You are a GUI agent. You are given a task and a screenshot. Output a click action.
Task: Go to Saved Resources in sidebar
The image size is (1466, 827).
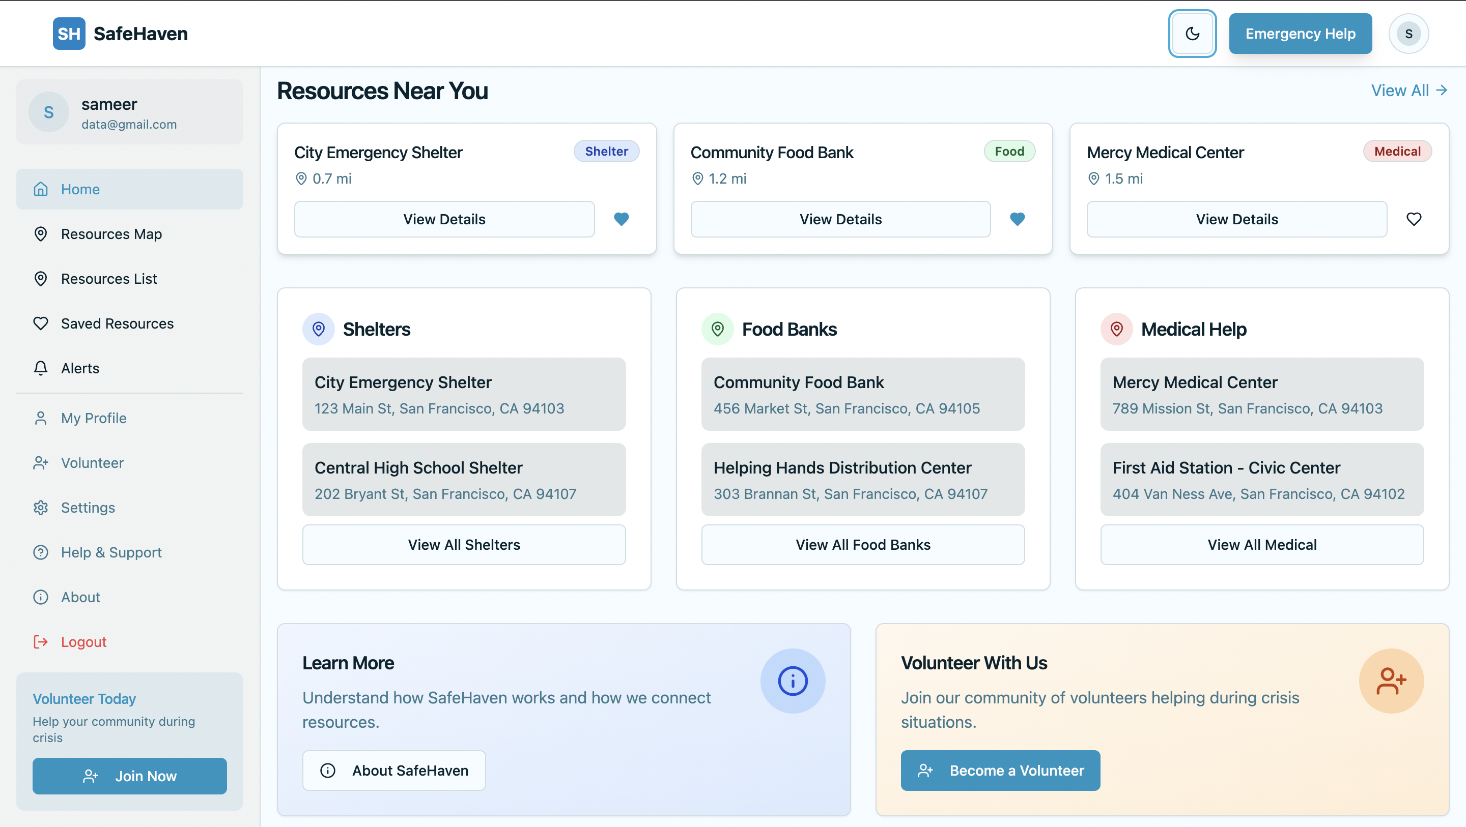pos(117,323)
